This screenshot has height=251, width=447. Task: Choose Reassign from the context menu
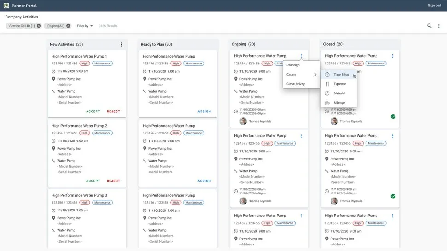pos(293,65)
